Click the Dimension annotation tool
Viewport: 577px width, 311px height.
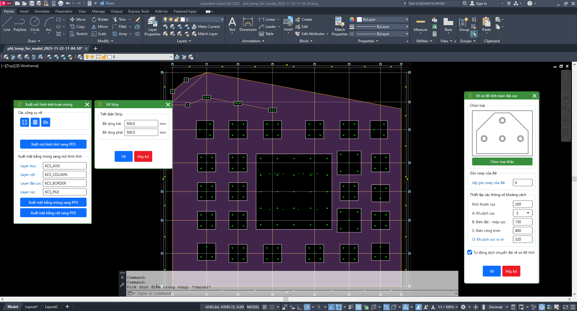pos(248,25)
